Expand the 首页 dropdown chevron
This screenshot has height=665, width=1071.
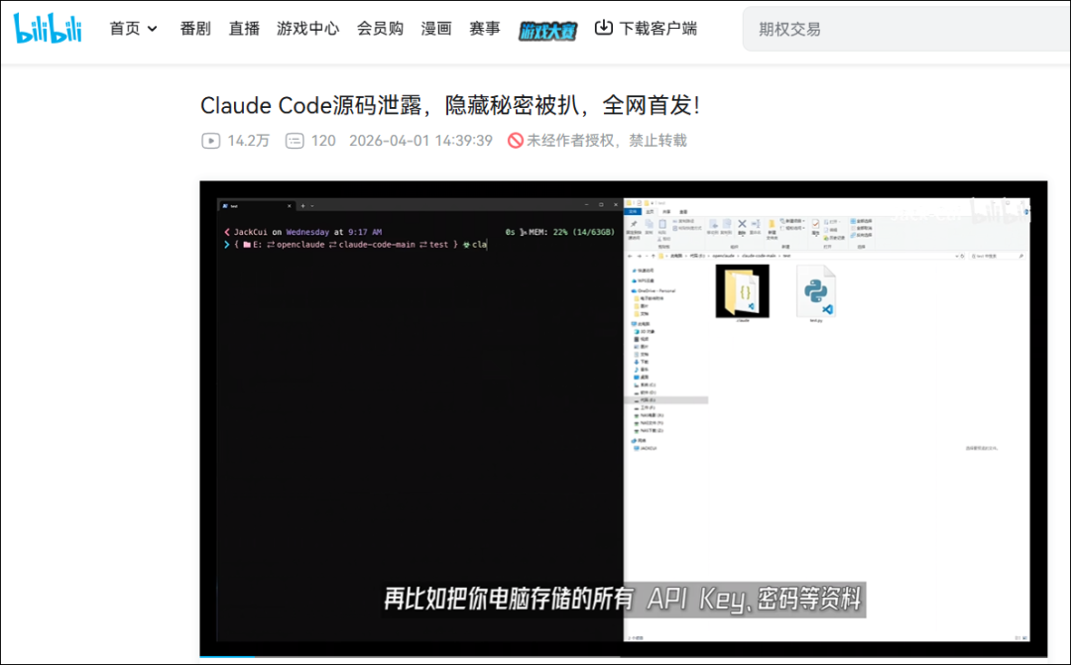coord(153,29)
